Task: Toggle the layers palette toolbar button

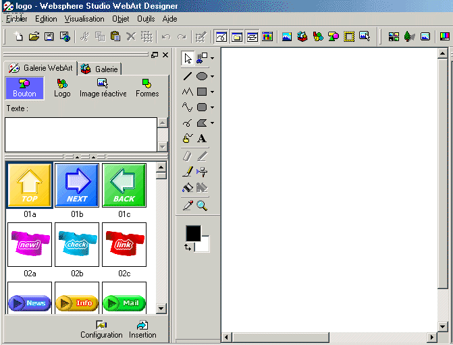Action: pyautogui.click(x=252, y=36)
